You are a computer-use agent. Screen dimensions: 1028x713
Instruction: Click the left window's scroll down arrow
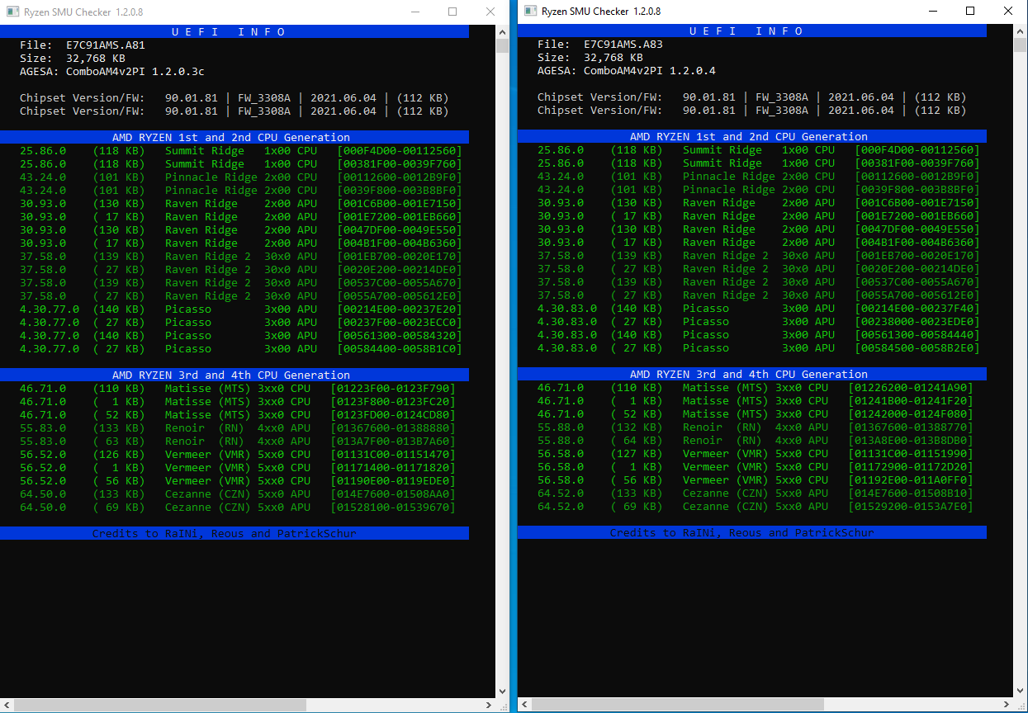point(502,692)
